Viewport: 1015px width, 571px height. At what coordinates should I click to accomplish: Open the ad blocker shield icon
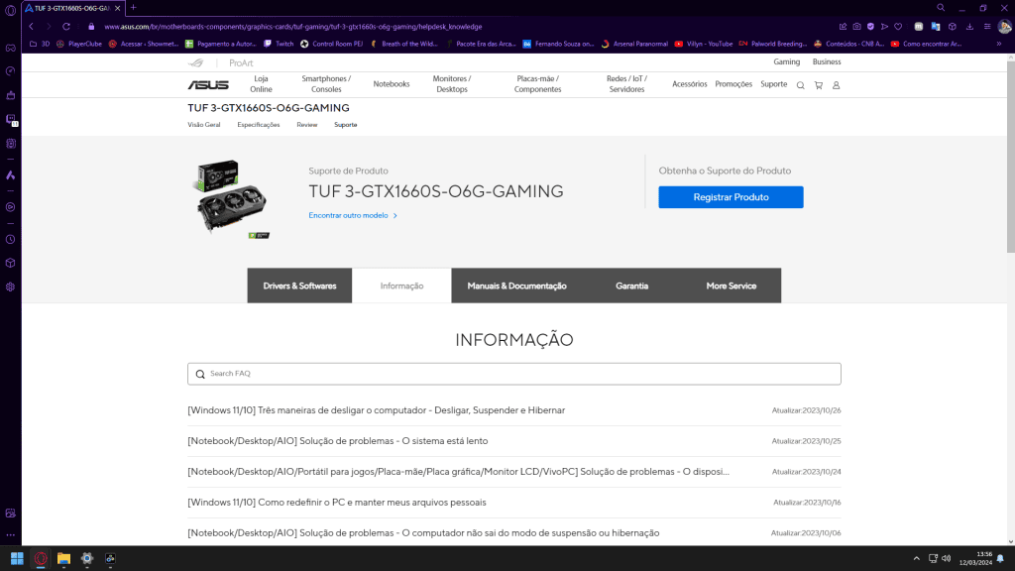tap(870, 27)
